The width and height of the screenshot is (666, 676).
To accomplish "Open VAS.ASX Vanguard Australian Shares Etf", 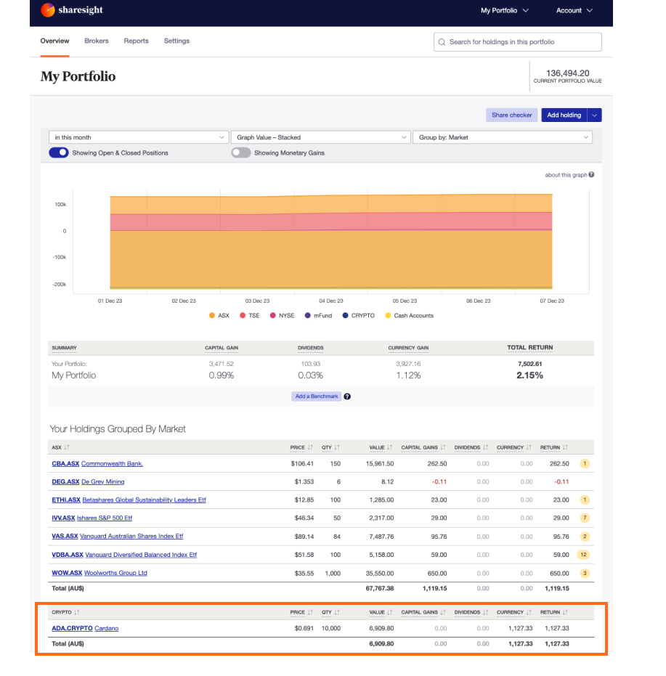I will (x=118, y=537).
